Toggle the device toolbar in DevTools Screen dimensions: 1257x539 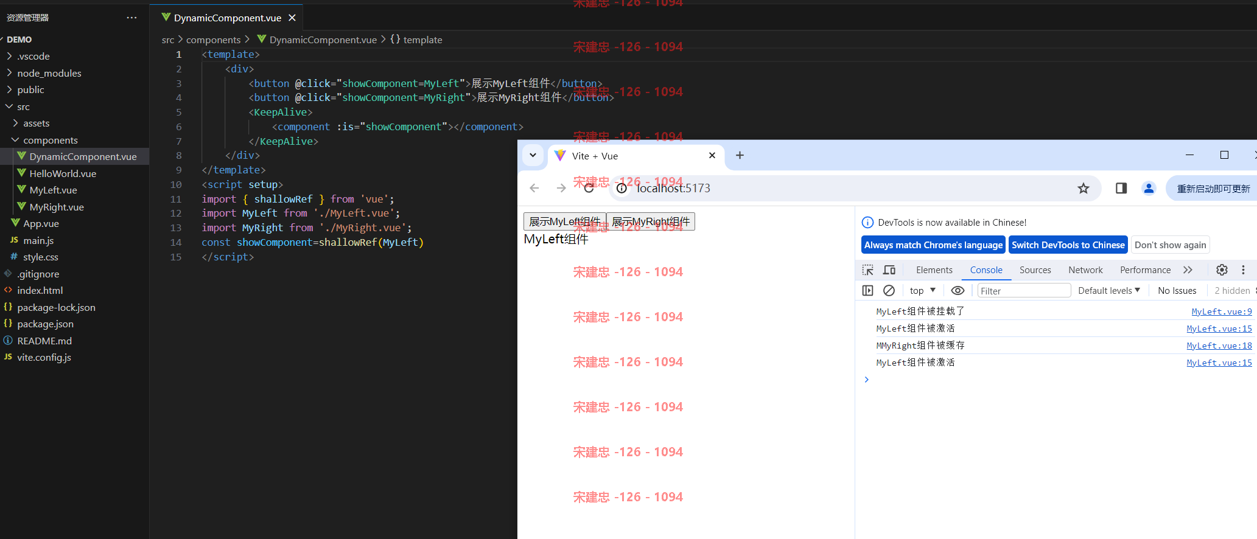click(x=889, y=270)
